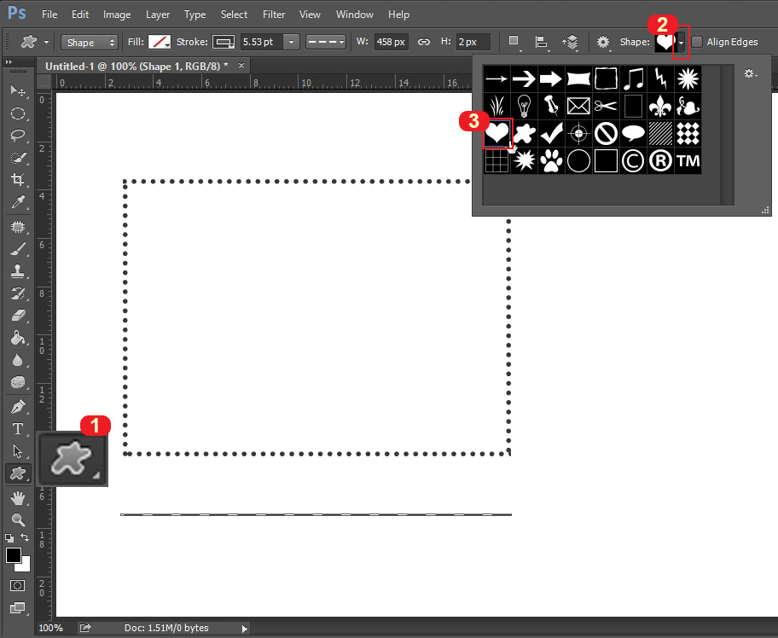Open the Stroke type dropdown

coord(224,42)
